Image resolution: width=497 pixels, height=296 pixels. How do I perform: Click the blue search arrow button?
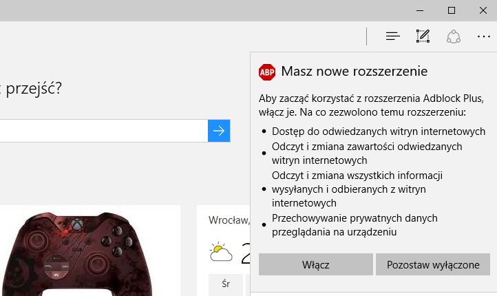[219, 131]
